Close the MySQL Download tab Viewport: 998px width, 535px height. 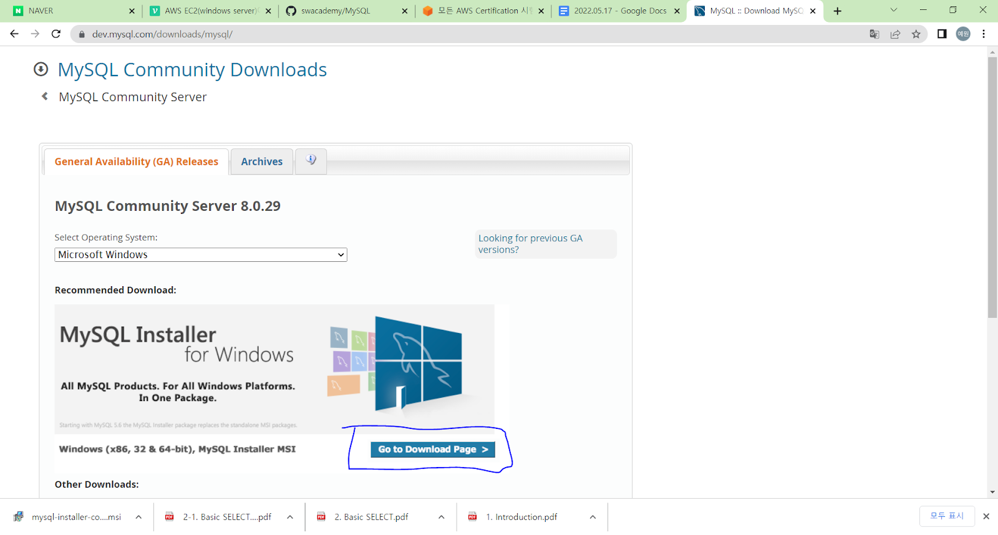pos(813,11)
